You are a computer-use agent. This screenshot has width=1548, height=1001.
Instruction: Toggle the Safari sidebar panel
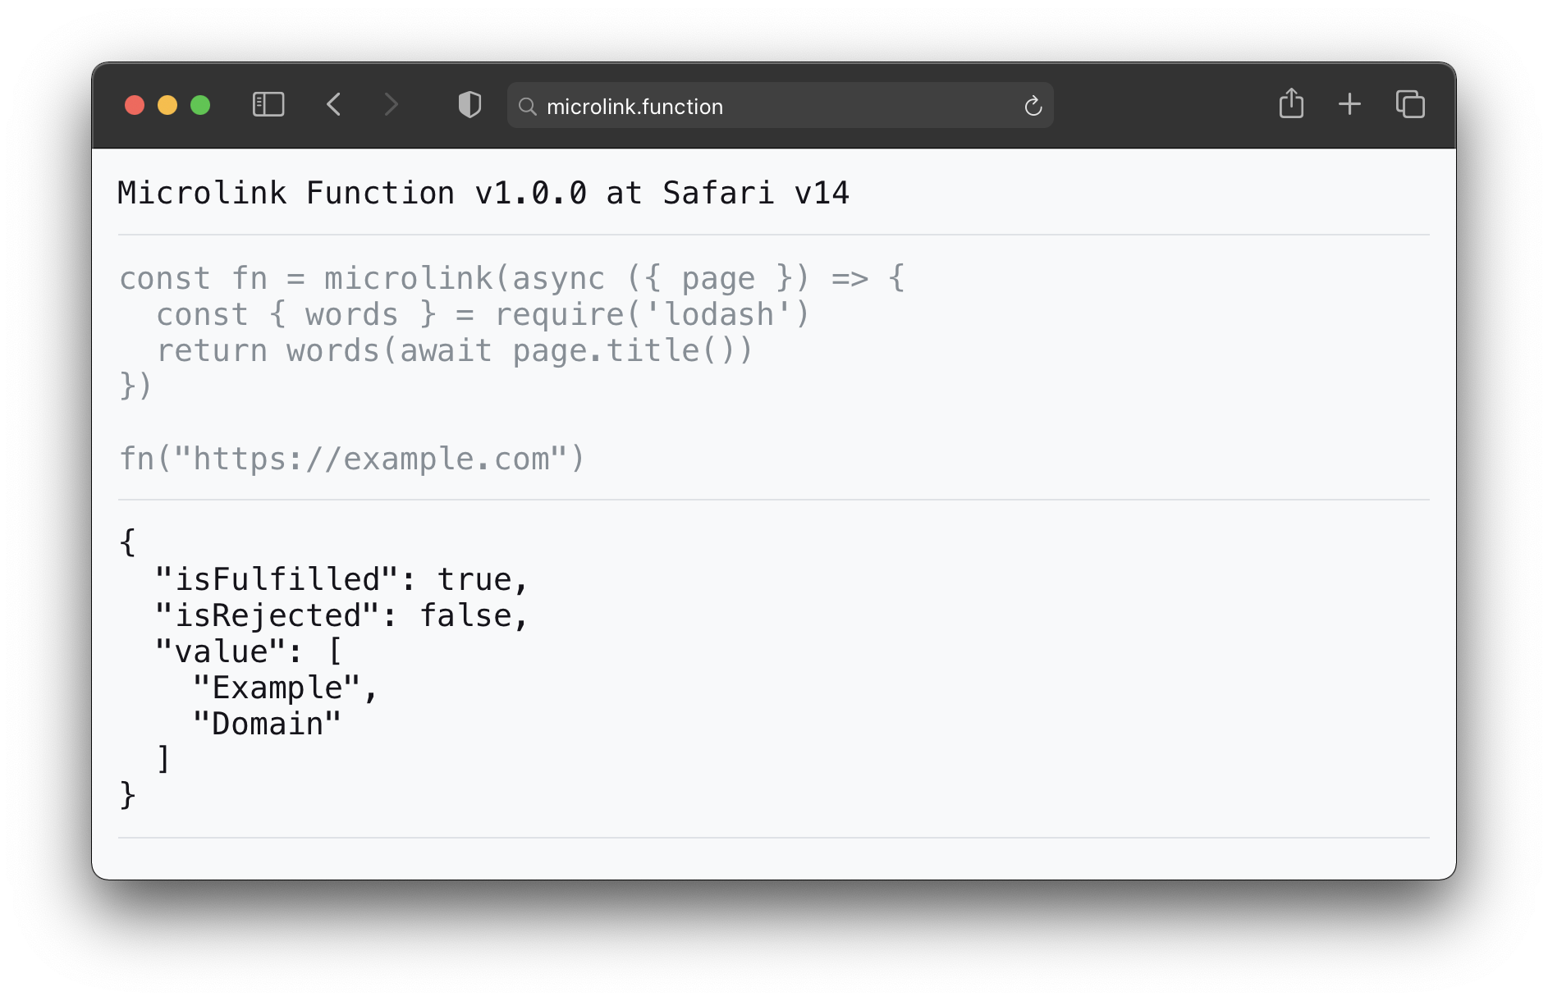click(x=268, y=105)
